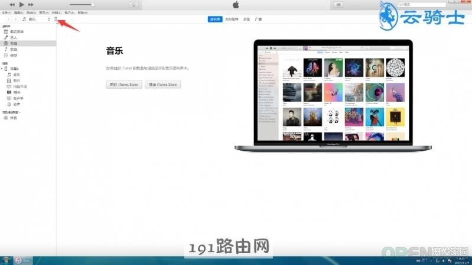
Task: Open the AirPlay output button
Action: point(134,5)
